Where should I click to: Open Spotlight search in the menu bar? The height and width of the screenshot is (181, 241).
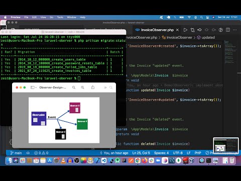201,17
